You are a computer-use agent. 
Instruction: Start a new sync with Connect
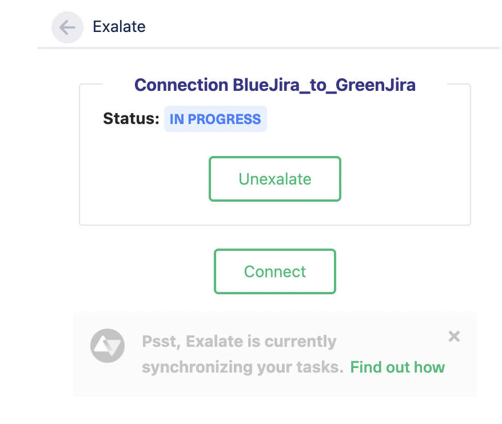click(x=274, y=271)
